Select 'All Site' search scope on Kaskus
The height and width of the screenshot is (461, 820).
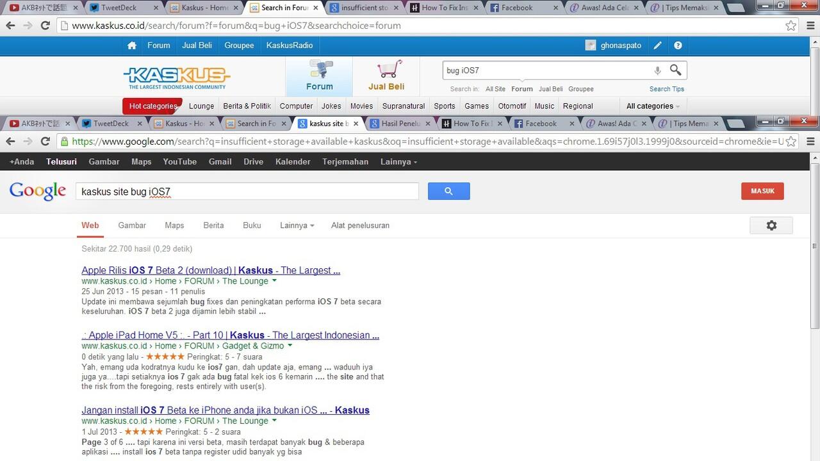coord(495,89)
